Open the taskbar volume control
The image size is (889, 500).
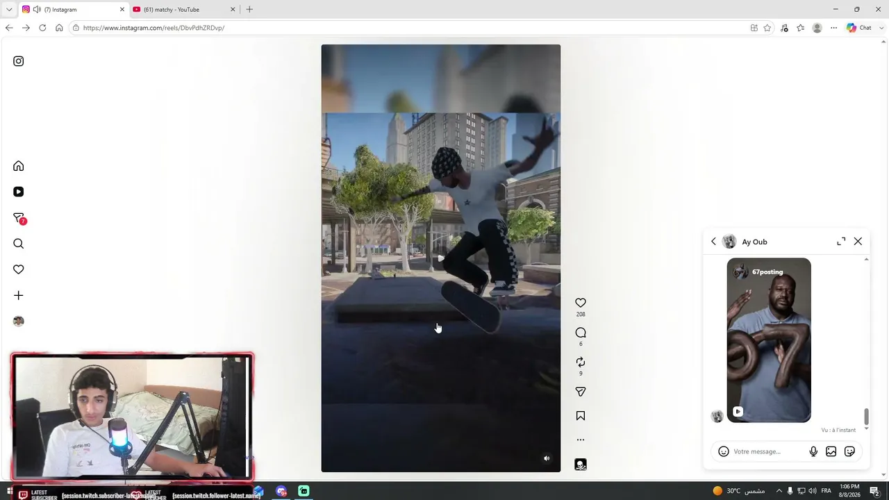(x=813, y=491)
